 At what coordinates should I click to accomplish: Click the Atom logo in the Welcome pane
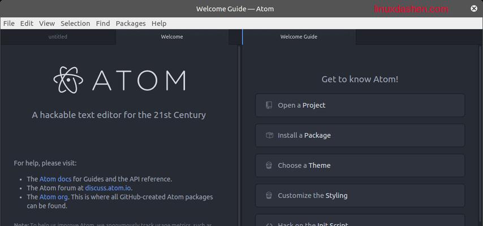(x=119, y=80)
